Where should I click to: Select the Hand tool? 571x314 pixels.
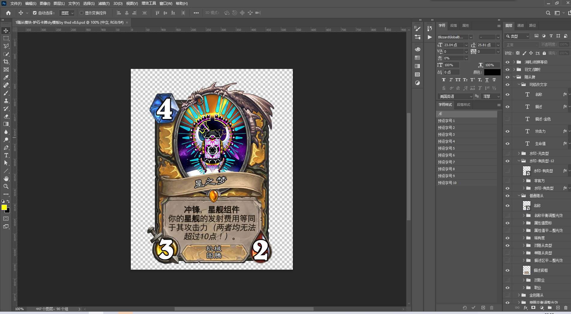point(6,179)
